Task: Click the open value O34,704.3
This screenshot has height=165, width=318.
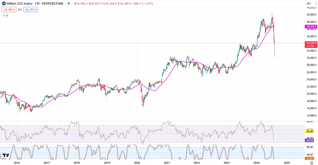Action: (81, 4)
